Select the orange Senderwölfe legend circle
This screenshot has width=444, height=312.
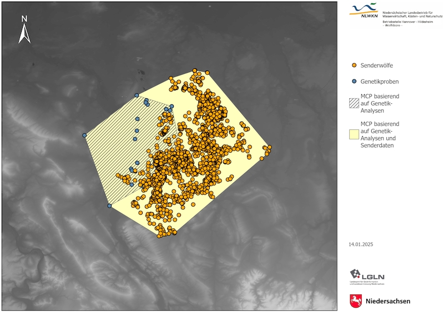coord(354,66)
